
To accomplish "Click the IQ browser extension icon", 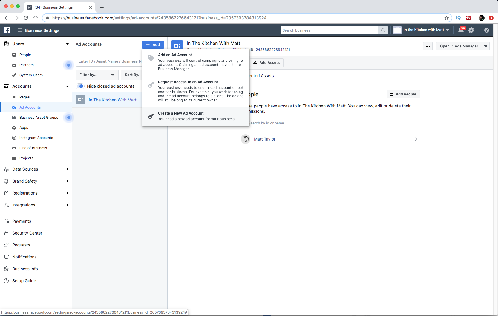I will 459,18.
